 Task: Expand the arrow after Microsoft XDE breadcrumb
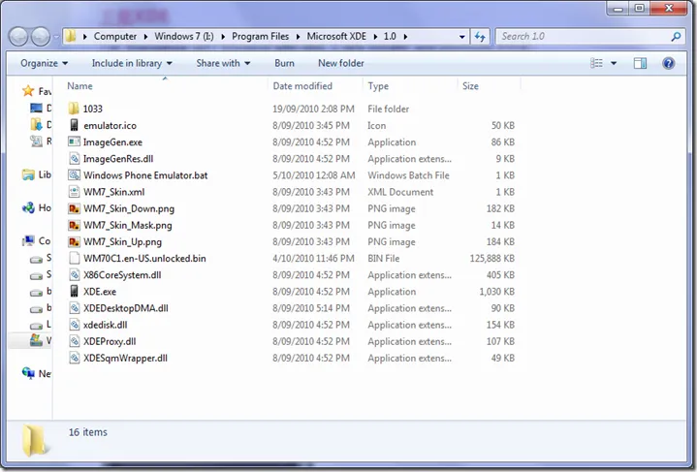[x=375, y=37]
